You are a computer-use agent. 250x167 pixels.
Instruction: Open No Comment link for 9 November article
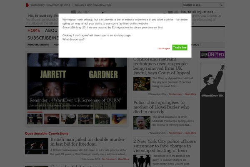point(175,94)
